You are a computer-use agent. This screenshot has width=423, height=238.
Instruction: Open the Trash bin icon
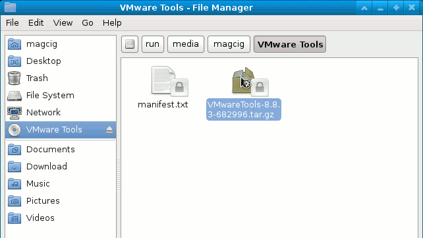[14, 78]
